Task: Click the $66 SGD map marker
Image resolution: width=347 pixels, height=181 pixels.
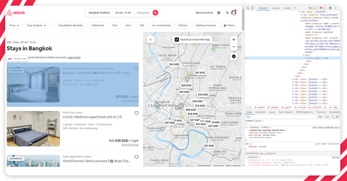Action: [x=191, y=110]
